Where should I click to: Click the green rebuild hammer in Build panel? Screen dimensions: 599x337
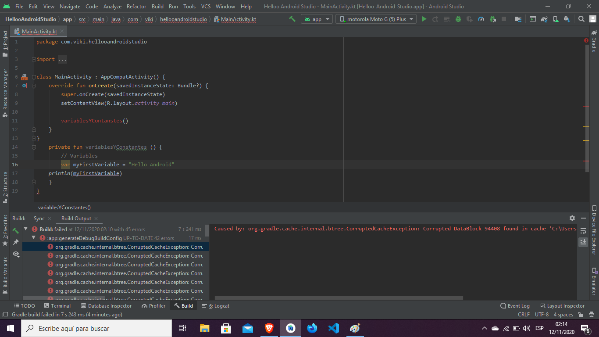pyautogui.click(x=16, y=230)
